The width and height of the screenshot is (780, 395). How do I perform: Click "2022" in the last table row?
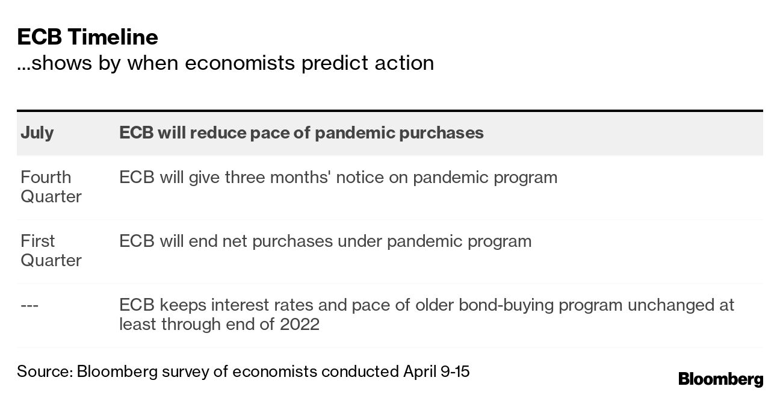click(x=299, y=324)
